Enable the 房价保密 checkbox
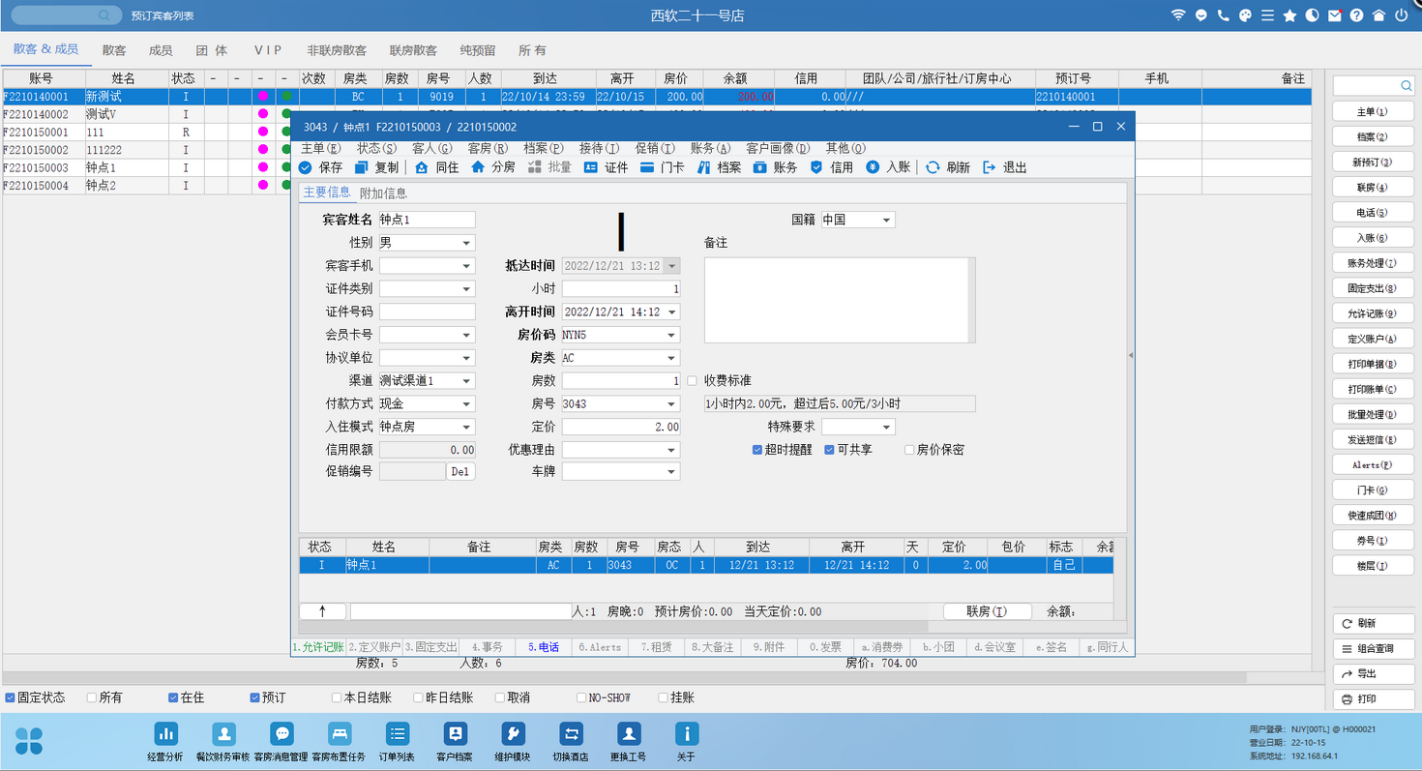The height and width of the screenshot is (771, 1422). (x=909, y=450)
